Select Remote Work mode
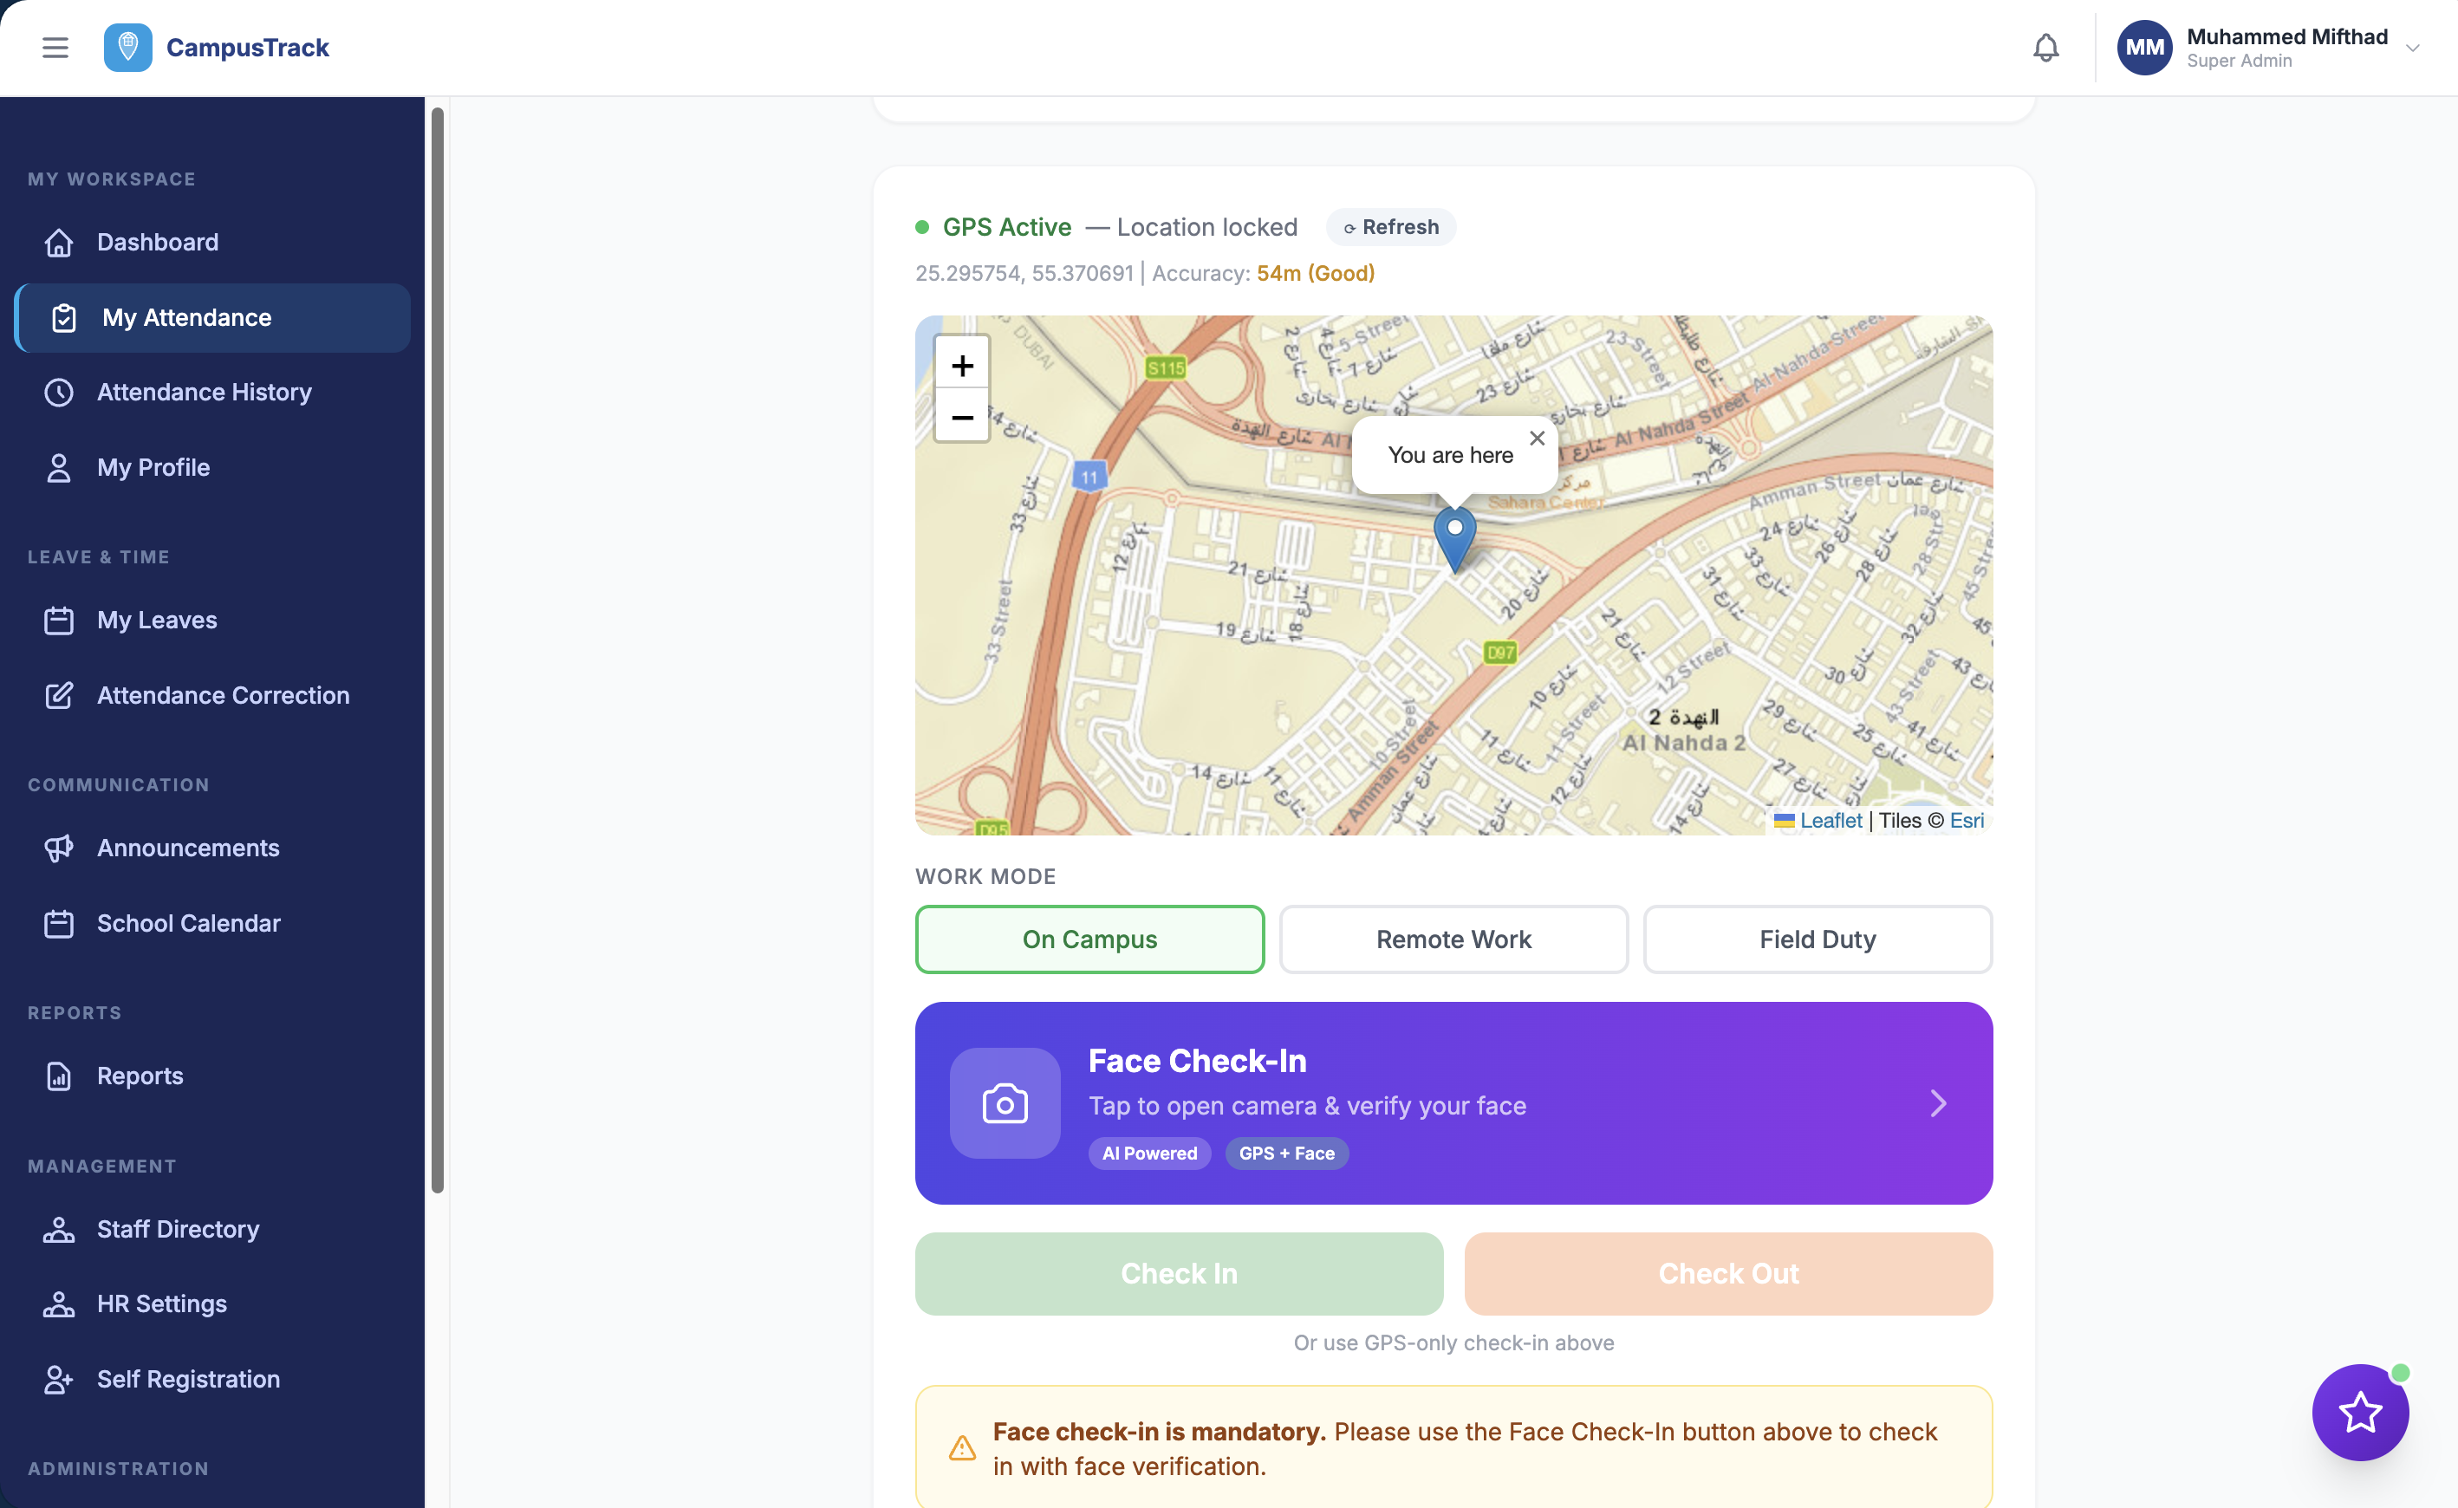The height and width of the screenshot is (1508, 2458). point(1453,939)
